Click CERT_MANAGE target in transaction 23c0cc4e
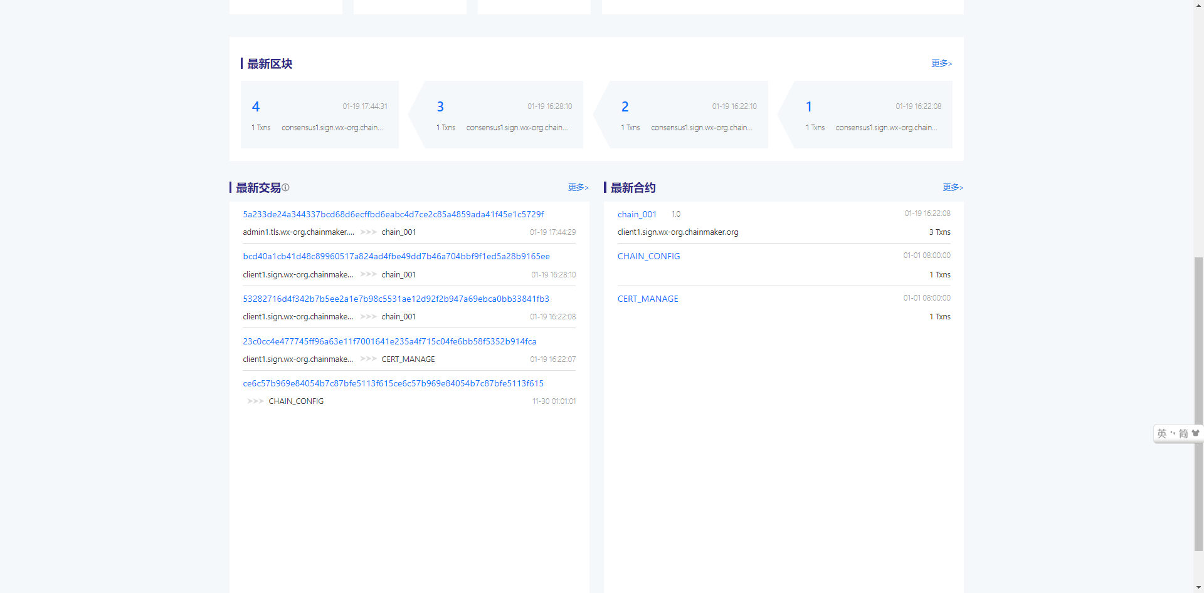The image size is (1204, 593). 408,359
